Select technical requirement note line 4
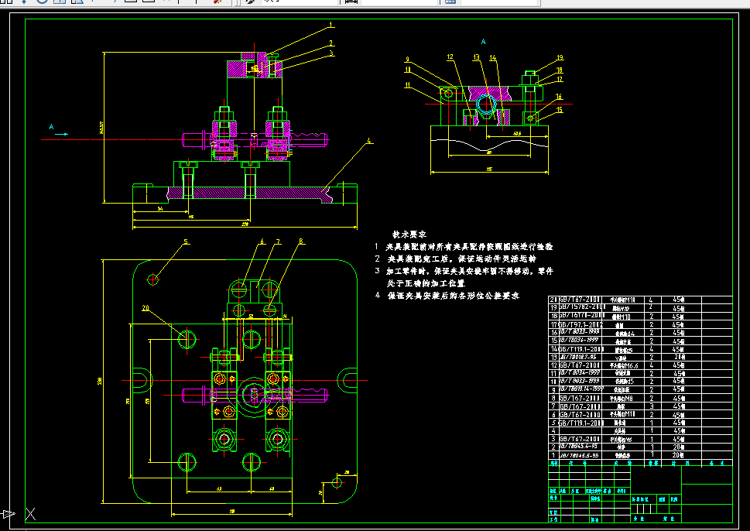 click(447, 296)
